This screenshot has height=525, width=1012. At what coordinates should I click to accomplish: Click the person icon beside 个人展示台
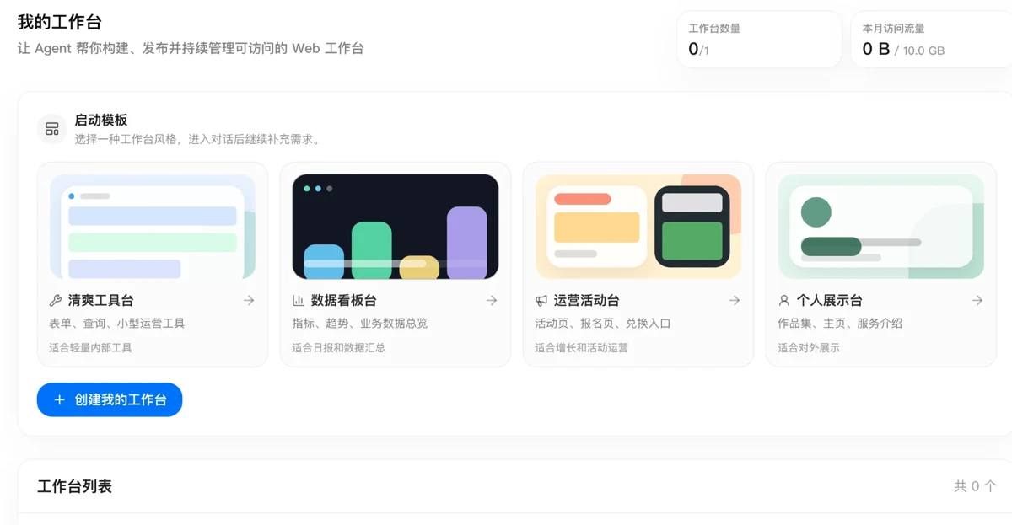tap(784, 300)
